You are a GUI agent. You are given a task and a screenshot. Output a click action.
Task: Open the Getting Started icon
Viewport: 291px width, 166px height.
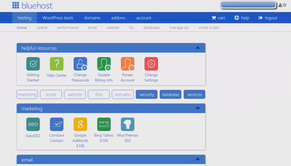tap(33, 64)
